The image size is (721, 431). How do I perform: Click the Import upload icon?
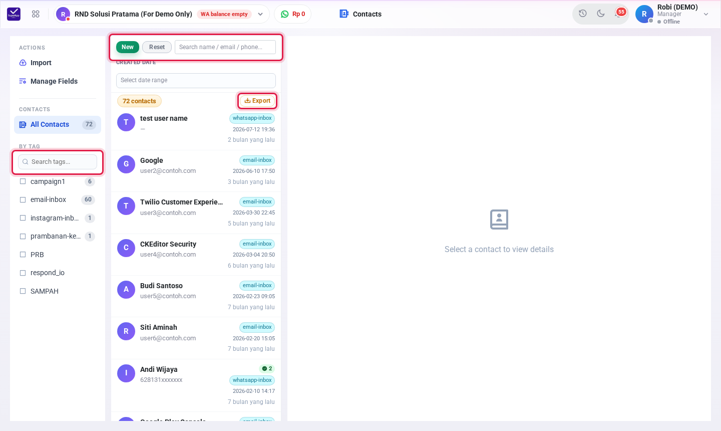coord(23,63)
